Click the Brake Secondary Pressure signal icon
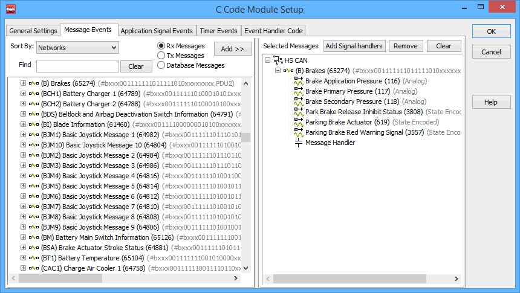The image size is (520, 293). 298,101
